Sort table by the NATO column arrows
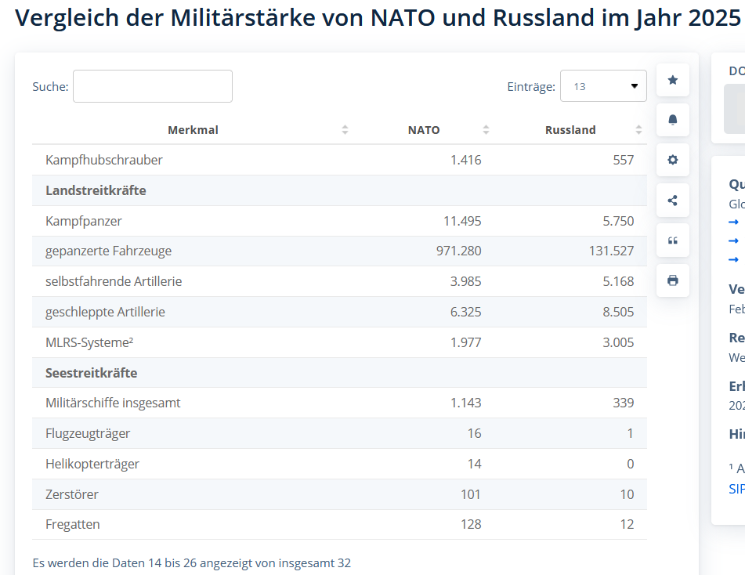Screen dimensions: 745x575 486,130
